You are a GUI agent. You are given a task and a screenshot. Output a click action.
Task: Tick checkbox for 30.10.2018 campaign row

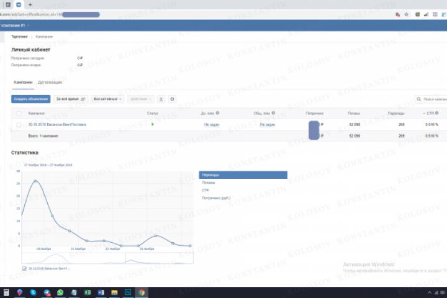point(19,125)
